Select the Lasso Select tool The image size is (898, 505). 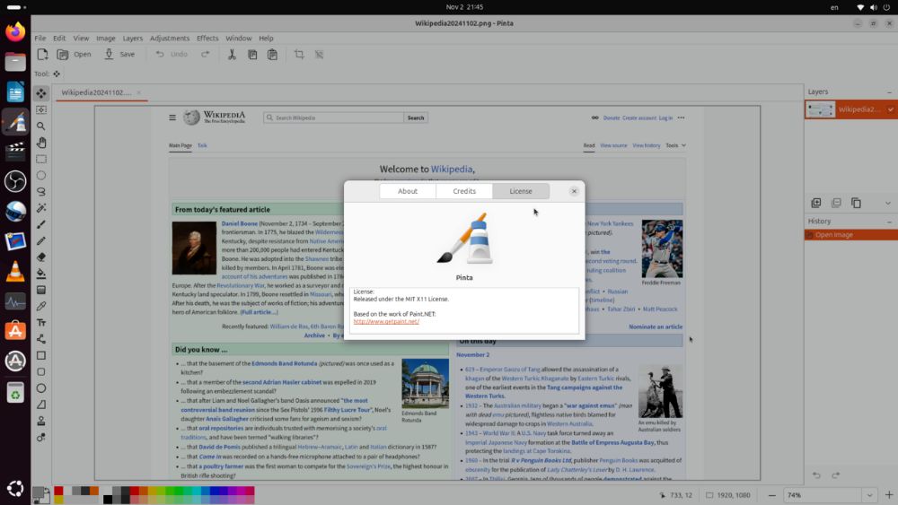(x=41, y=192)
